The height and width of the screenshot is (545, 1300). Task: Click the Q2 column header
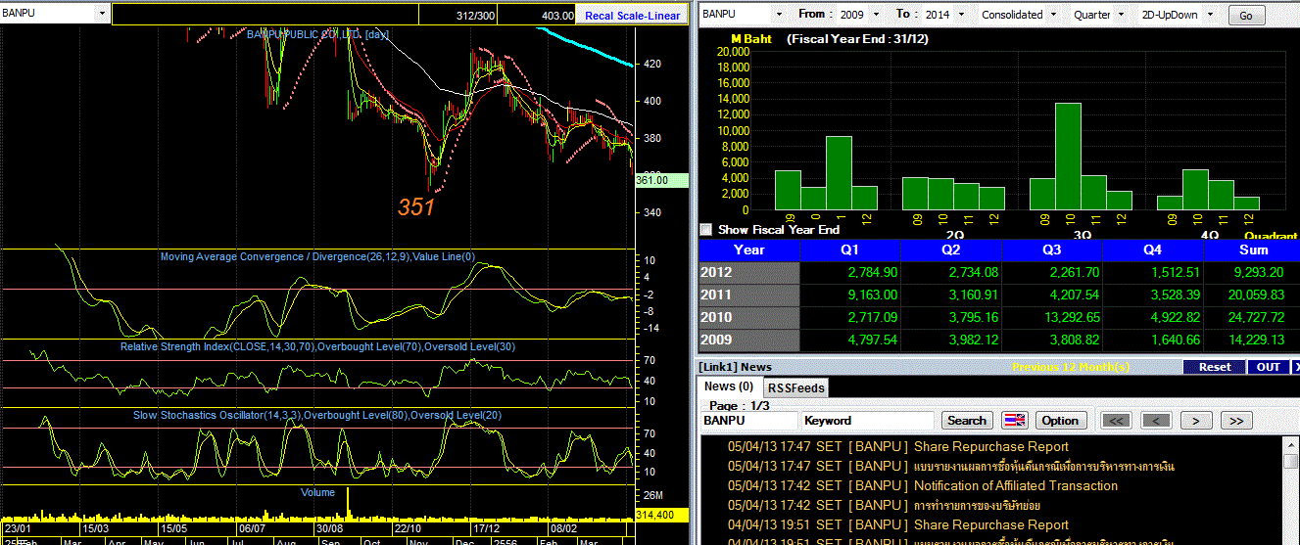(951, 250)
